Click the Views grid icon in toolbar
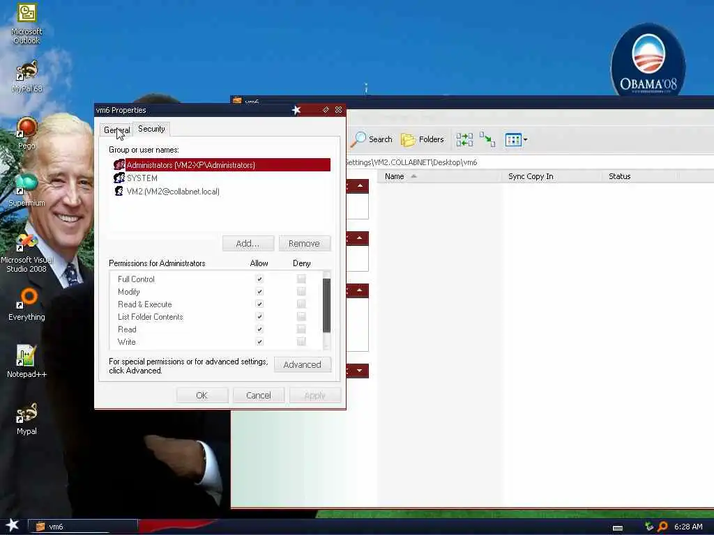 pos(512,139)
